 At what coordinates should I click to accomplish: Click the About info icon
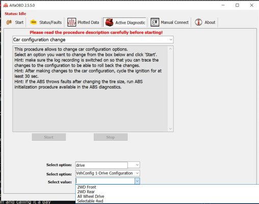(198, 22)
